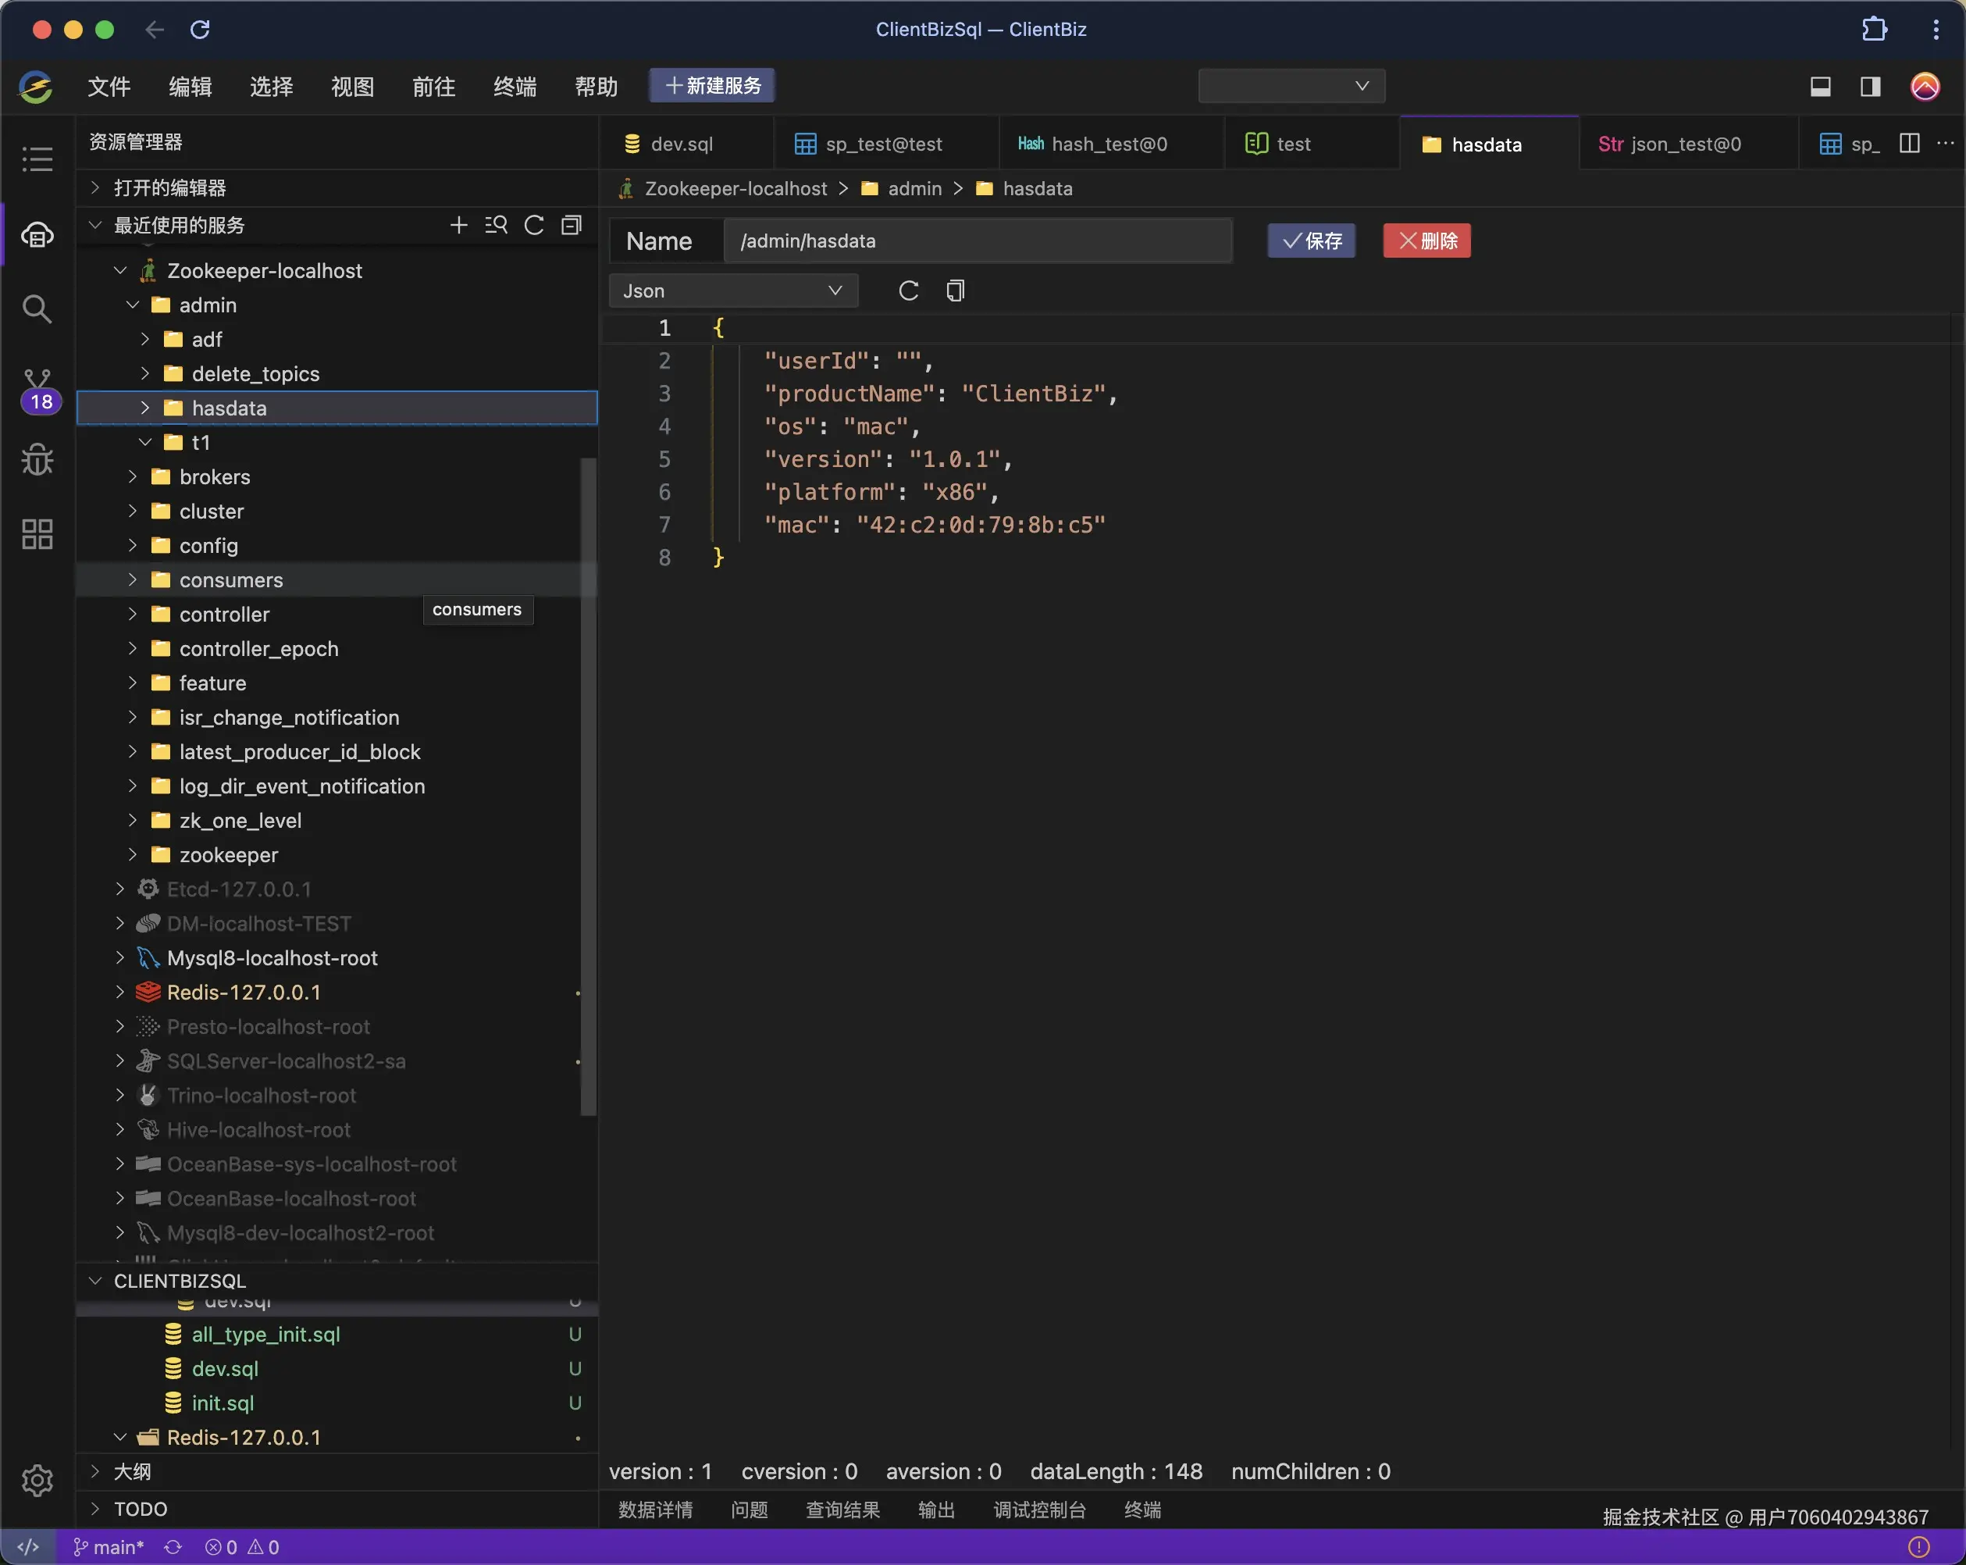Open the 终端 menu in the menu bar

(x=515, y=86)
